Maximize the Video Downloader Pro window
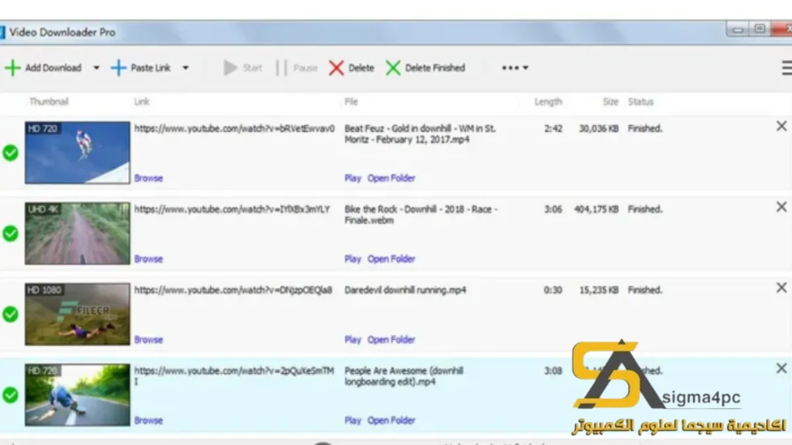This screenshot has width=792, height=445. tap(760, 28)
